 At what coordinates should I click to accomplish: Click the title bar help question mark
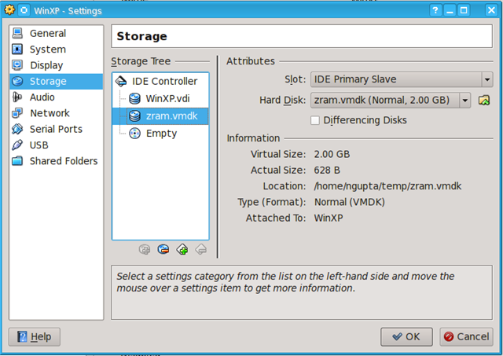435,10
